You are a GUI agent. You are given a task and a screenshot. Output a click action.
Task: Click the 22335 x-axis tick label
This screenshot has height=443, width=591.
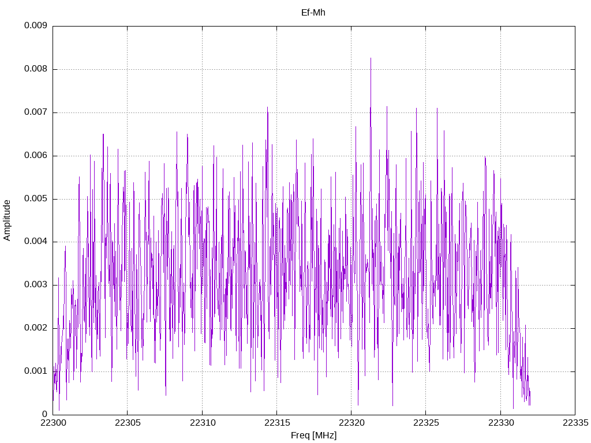(575, 423)
